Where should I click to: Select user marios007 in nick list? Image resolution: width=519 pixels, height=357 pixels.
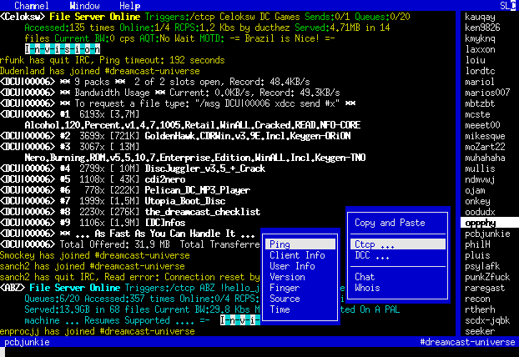[x=487, y=93]
